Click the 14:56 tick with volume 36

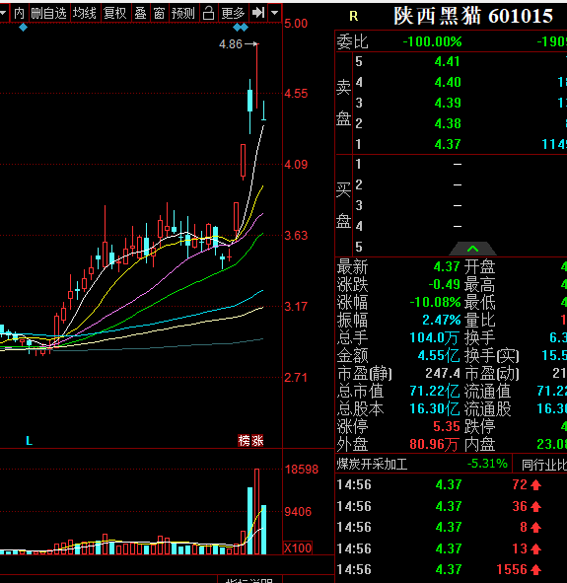tap(452, 506)
